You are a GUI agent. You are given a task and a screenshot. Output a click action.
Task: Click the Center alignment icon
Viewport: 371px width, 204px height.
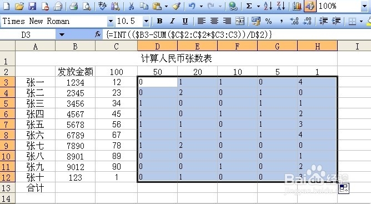(x=214, y=21)
